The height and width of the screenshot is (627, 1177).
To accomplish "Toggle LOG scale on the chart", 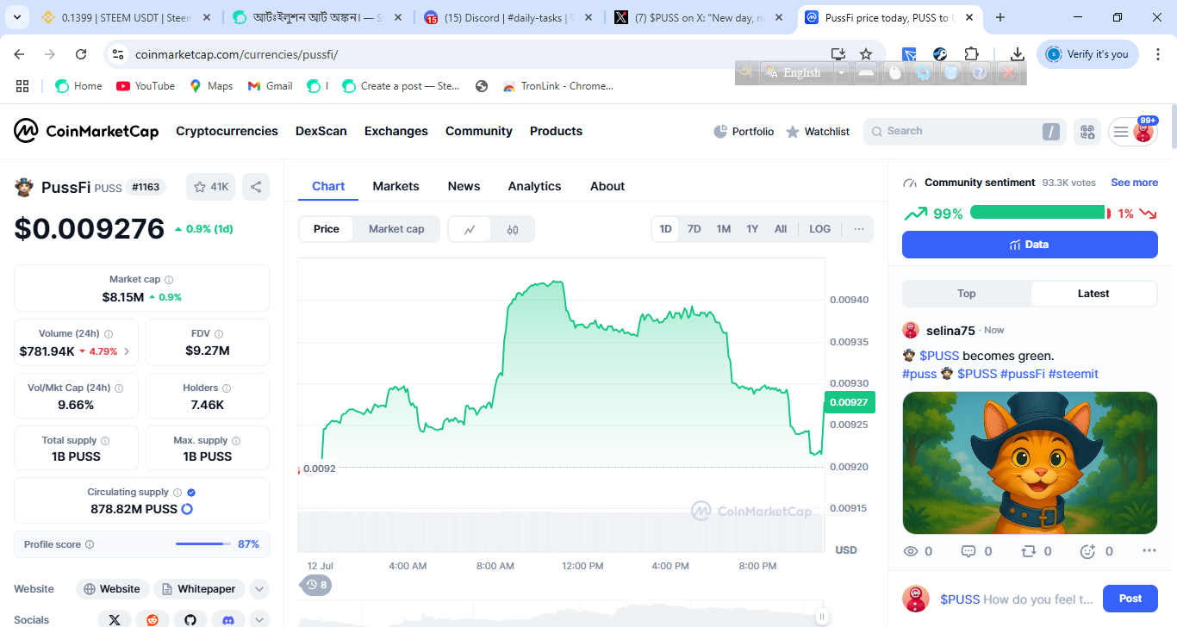I will click(x=820, y=229).
